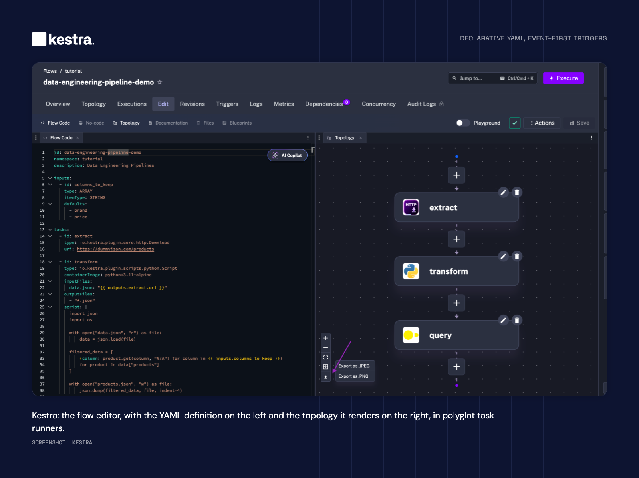
Task: Click the Python logo on transform node
Action: pos(411,271)
